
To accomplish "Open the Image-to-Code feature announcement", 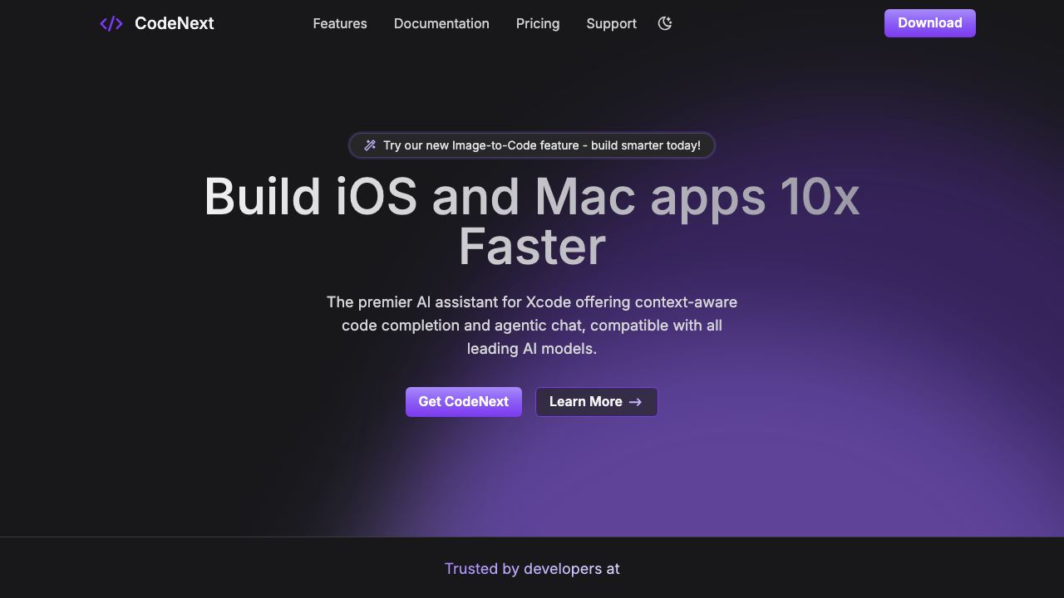I will (532, 145).
